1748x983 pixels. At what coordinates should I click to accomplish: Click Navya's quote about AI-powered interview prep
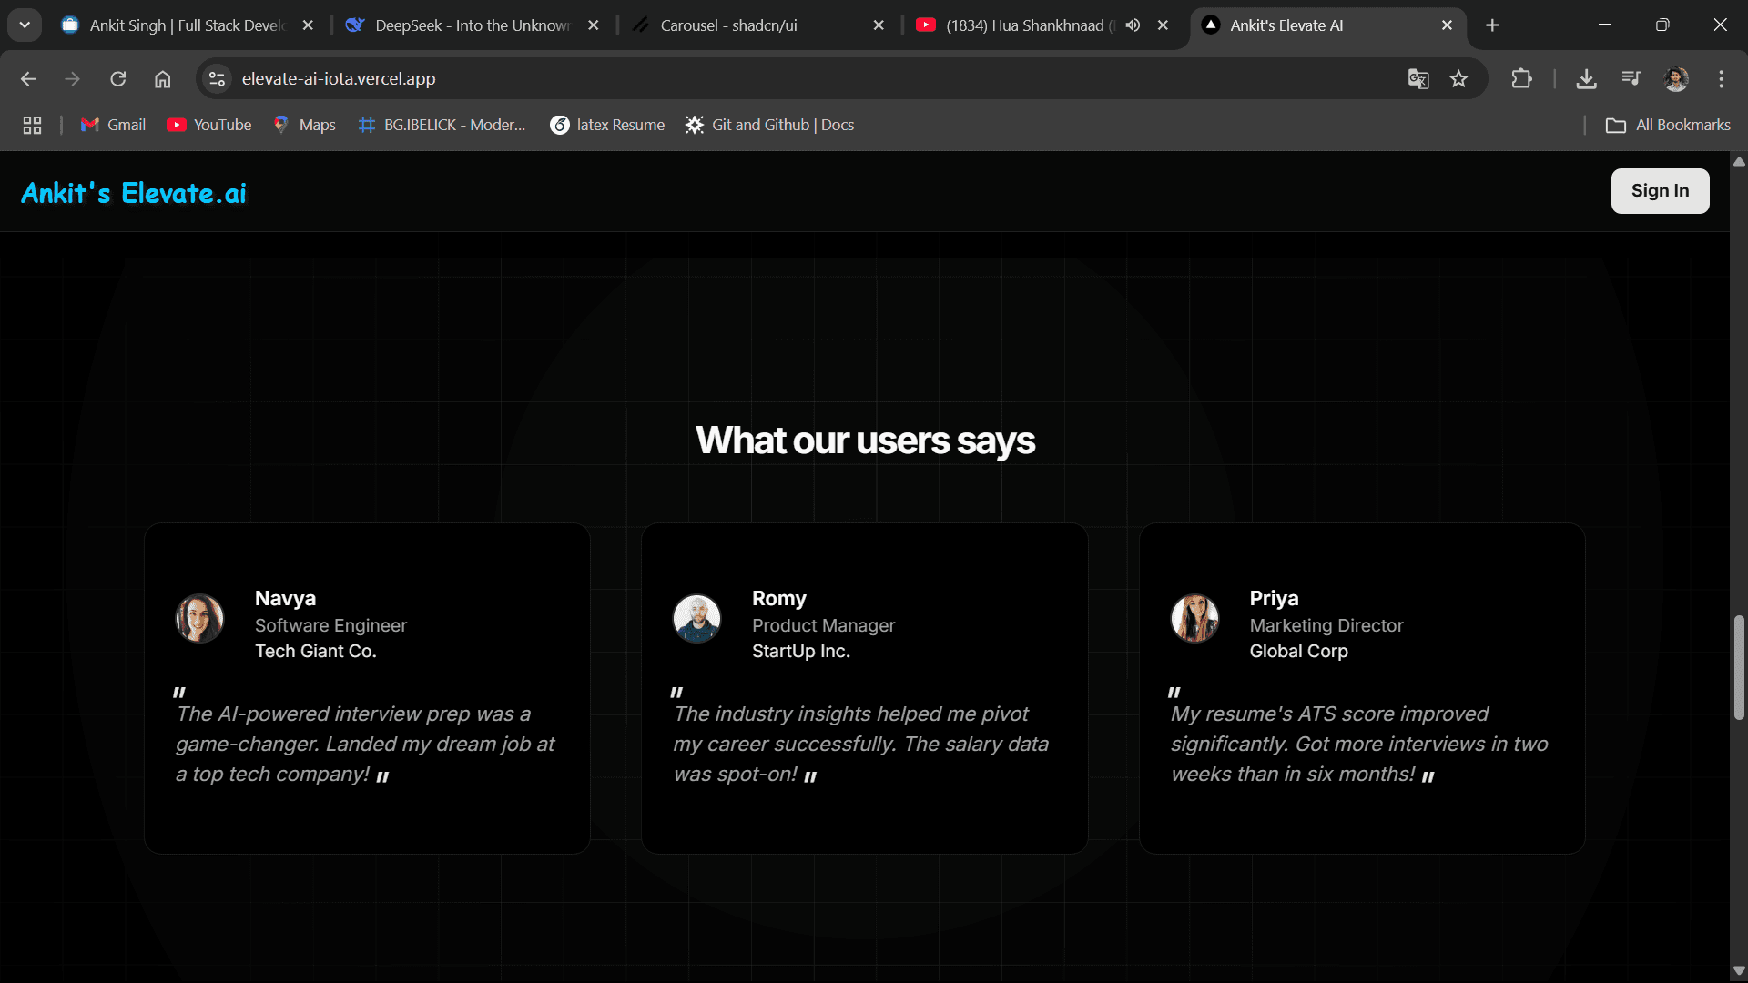(365, 744)
